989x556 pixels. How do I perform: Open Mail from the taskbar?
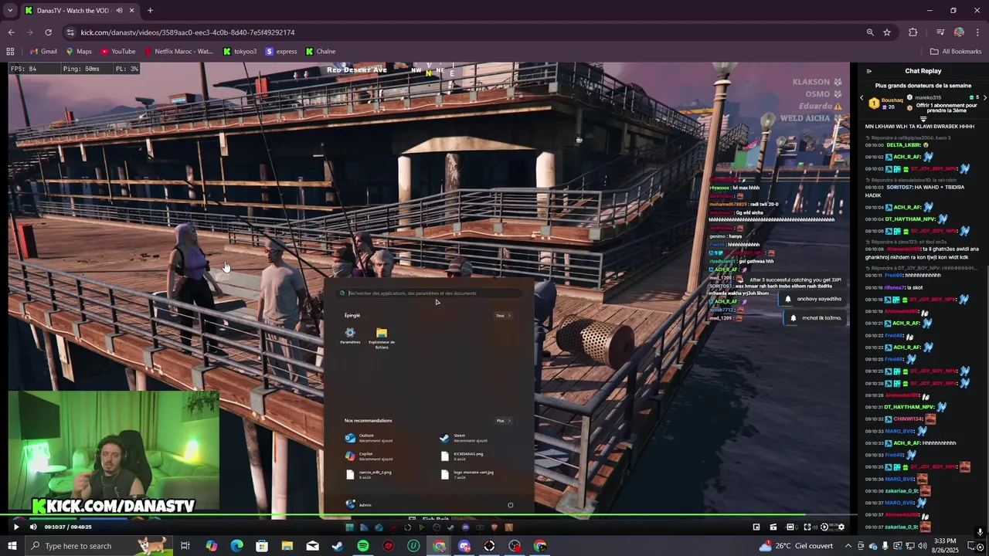pyautogui.click(x=312, y=546)
